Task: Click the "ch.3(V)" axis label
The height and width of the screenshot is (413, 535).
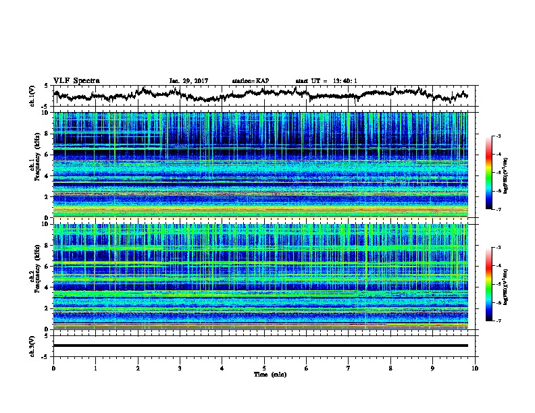Action: point(32,346)
